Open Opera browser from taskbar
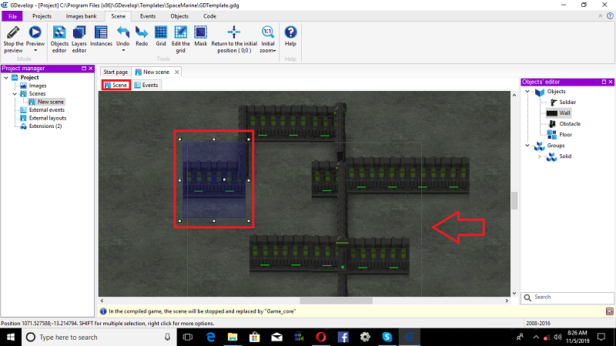 click(x=321, y=338)
